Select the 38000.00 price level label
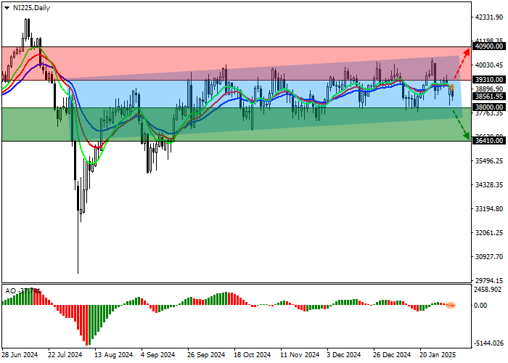The image size is (508, 363). 488,107
